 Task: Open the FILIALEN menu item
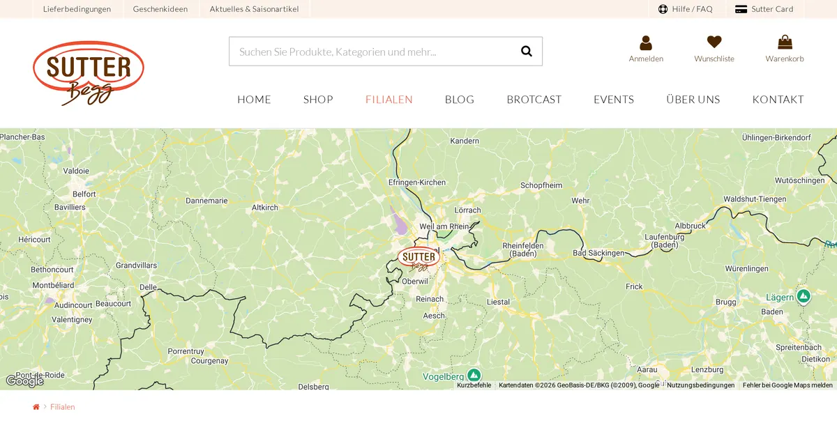point(389,100)
